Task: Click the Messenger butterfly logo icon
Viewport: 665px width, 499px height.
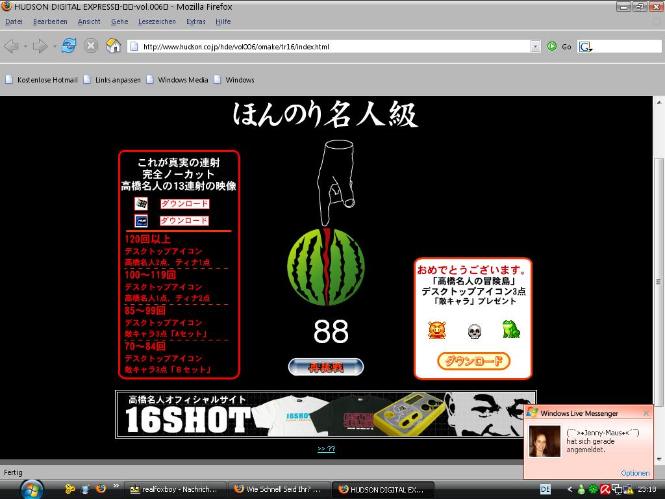Action: [x=533, y=413]
